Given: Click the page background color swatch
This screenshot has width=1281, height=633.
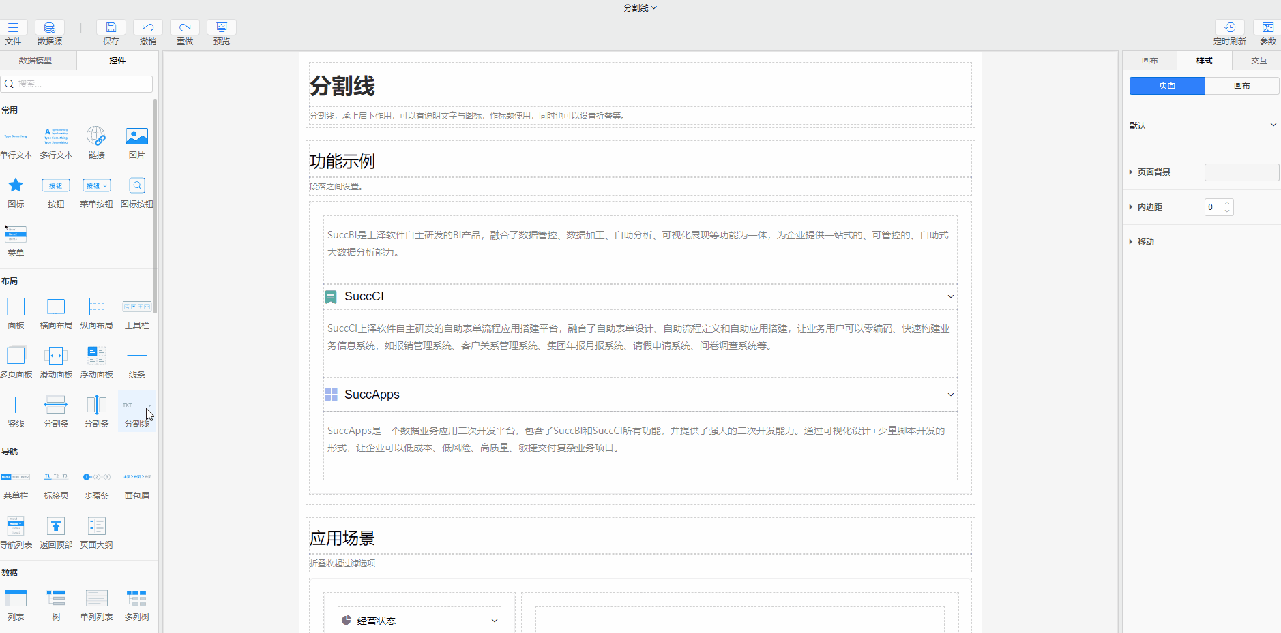Looking at the screenshot, I should 1241,172.
